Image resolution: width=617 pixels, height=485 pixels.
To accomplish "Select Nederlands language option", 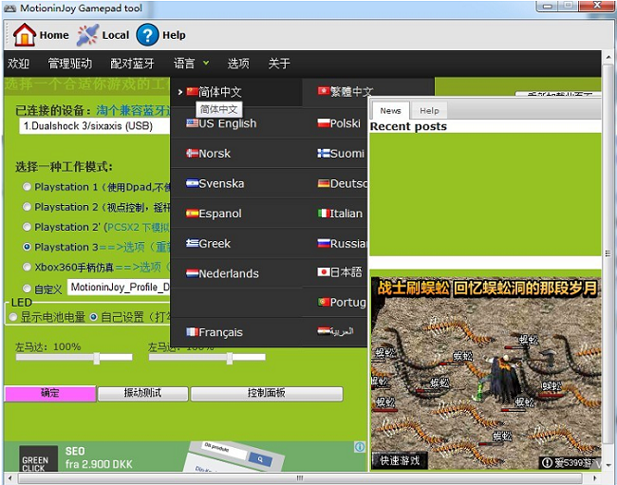I will [222, 273].
